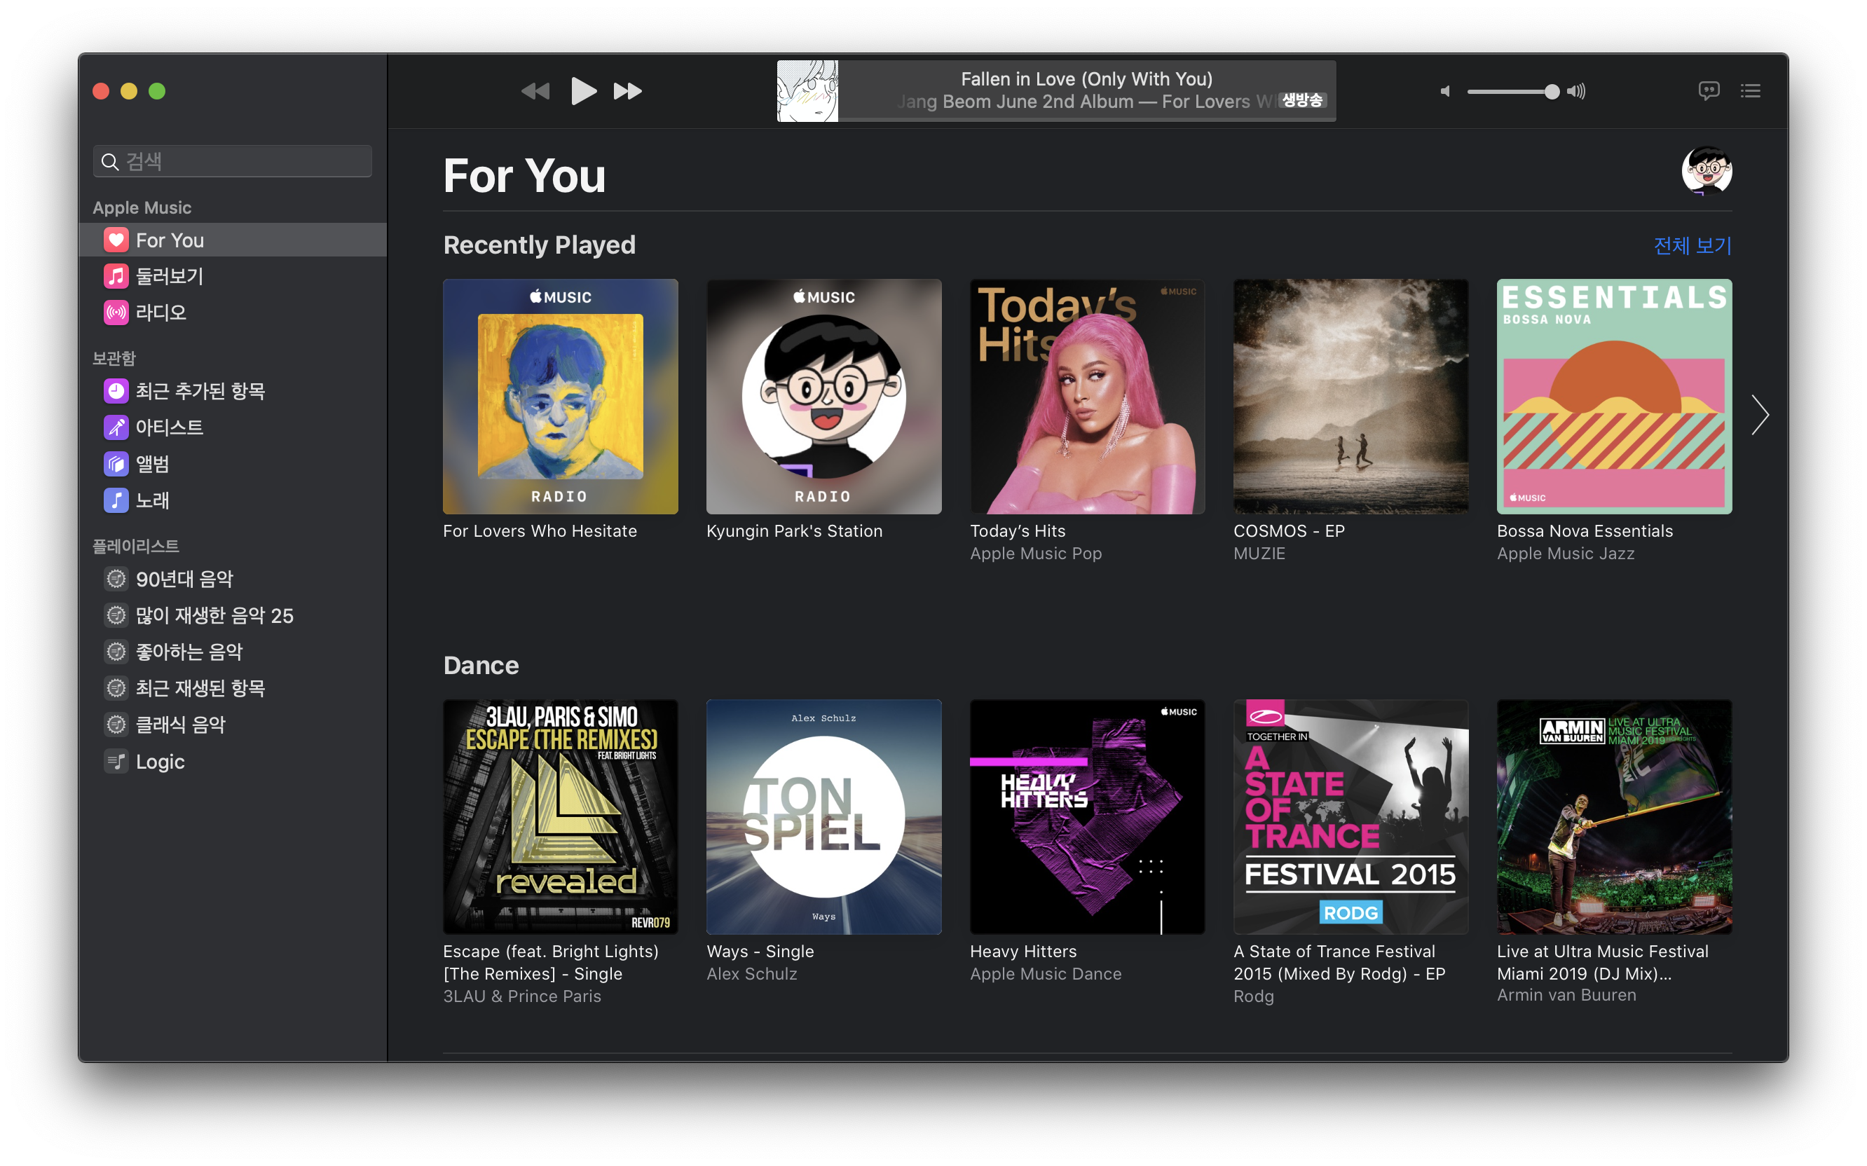Adjust the volume slider knob

[x=1552, y=92]
